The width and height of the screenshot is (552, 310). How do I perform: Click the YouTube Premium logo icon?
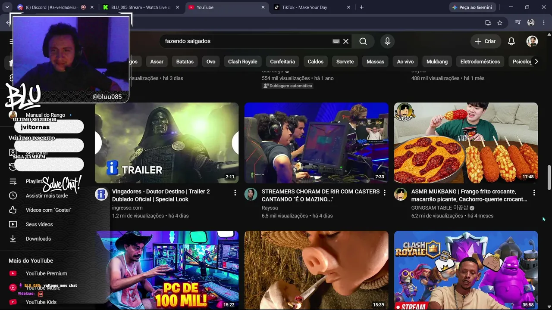pyautogui.click(x=13, y=273)
